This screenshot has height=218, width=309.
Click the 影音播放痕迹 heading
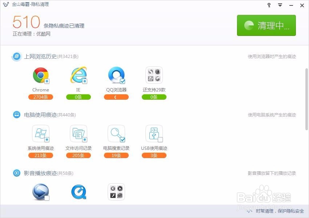tap(40, 173)
